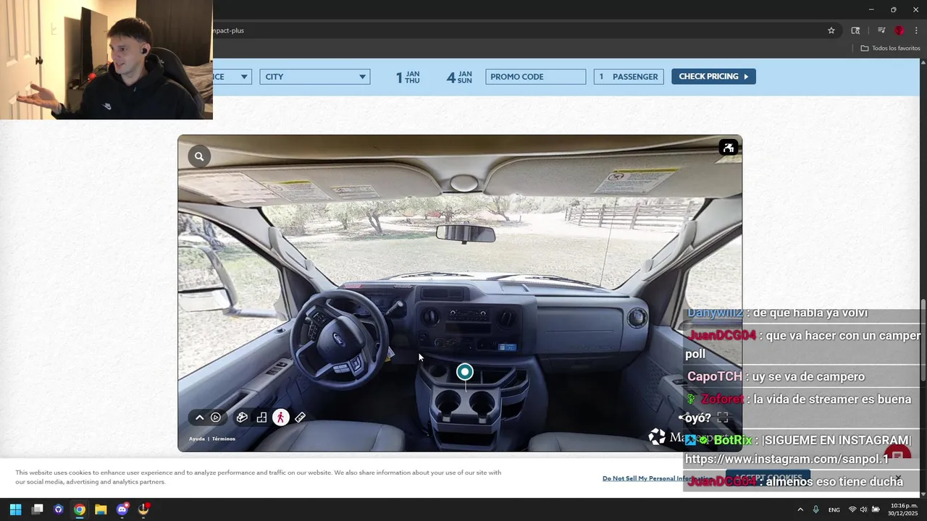Bookmark this page with the star icon
The image size is (927, 521).
click(x=831, y=30)
